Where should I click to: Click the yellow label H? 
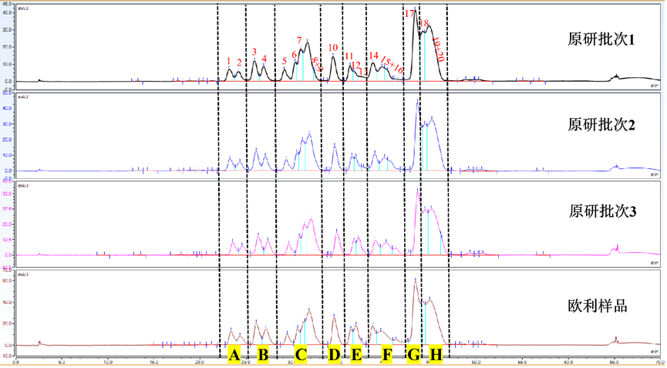pos(436,354)
